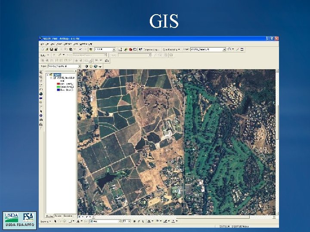Open the Effects Layer combo box
Image resolution: width=310 pixels, height=232 pixels.
pyautogui.click(x=65, y=66)
